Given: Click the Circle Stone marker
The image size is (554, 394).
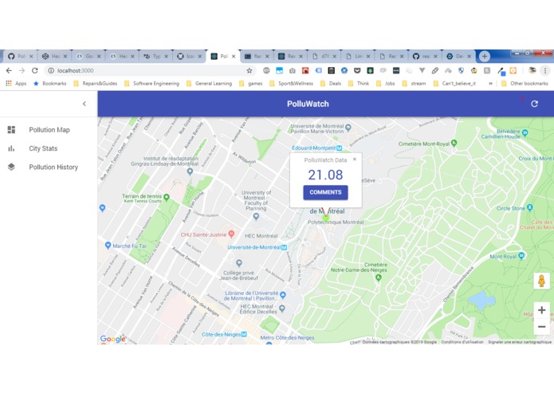Looking at the screenshot, I should pyautogui.click(x=529, y=207).
